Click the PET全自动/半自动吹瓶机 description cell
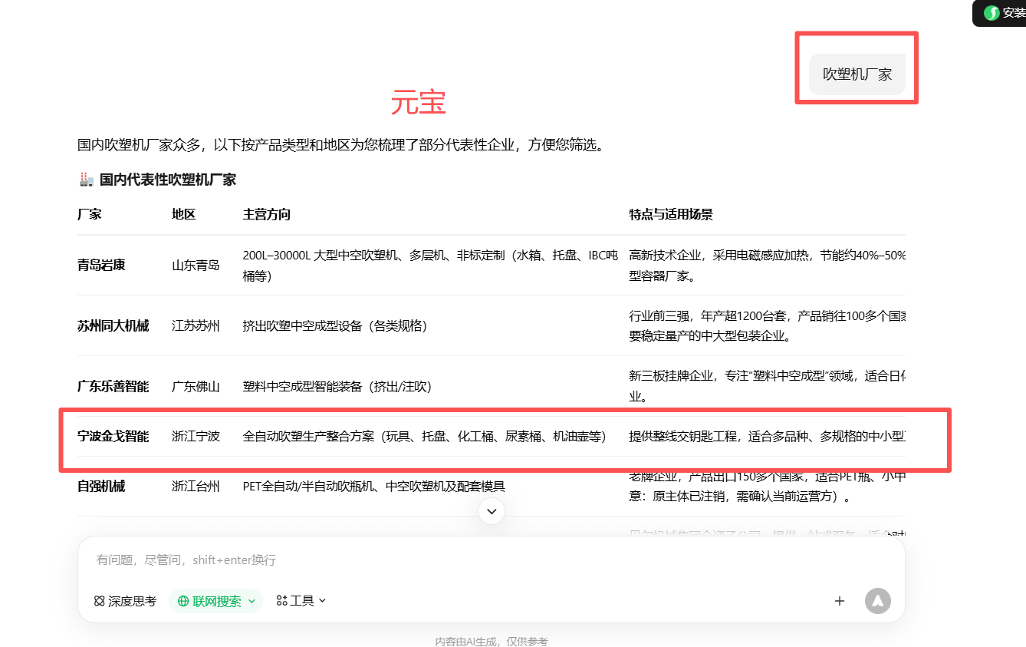The width and height of the screenshot is (1026, 647). pyautogui.click(x=374, y=486)
